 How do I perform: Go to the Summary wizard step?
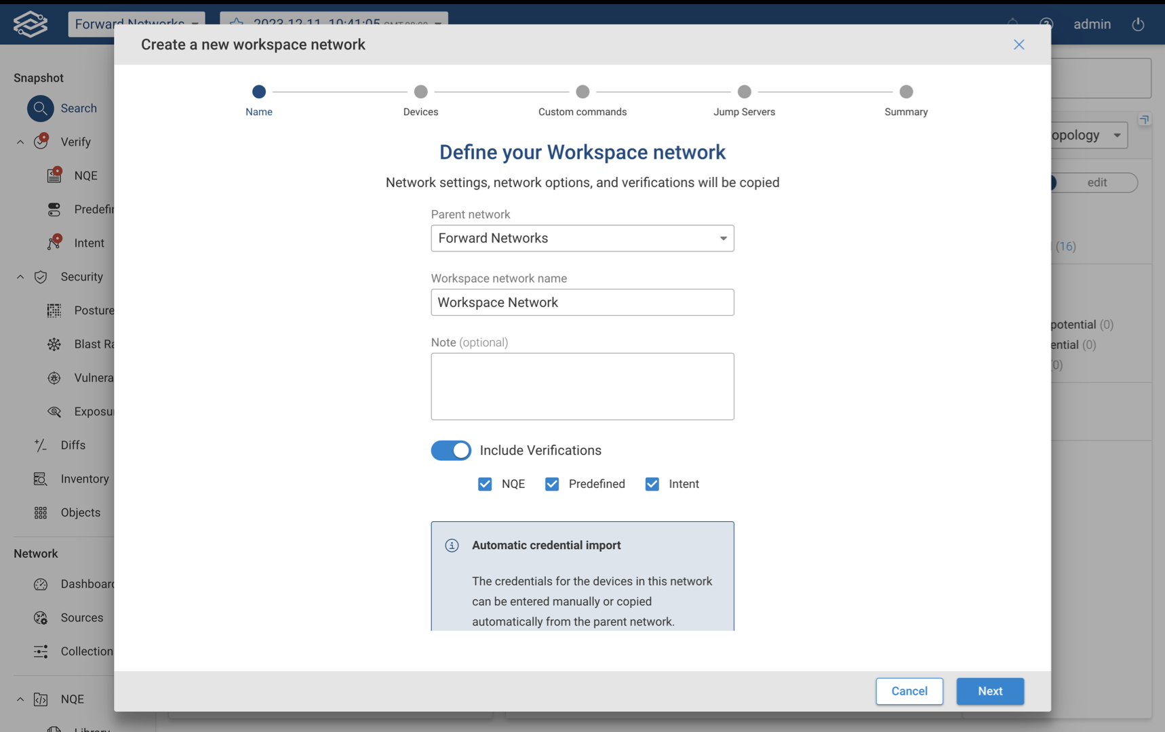pyautogui.click(x=906, y=91)
